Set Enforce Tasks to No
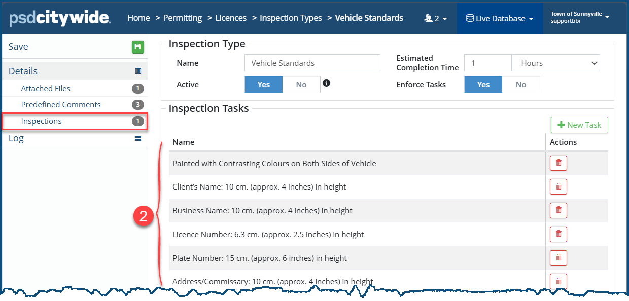Image resolution: width=629 pixels, height=301 pixels. coord(521,85)
